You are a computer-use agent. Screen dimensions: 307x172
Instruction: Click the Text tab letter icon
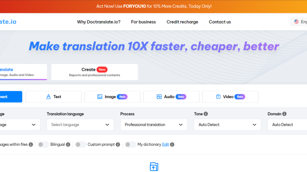pyautogui.click(x=48, y=97)
